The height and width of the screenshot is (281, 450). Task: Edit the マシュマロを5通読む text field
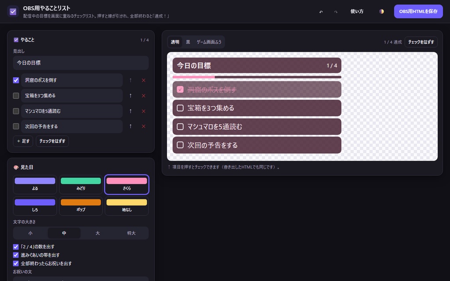click(x=72, y=111)
